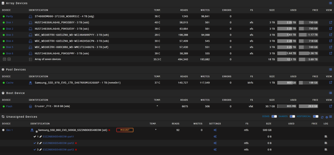Click the disk icon next to HUS724030ALA640_P9K5SBXY
The width and height of the screenshot is (334, 155).
click(x=30, y=23)
